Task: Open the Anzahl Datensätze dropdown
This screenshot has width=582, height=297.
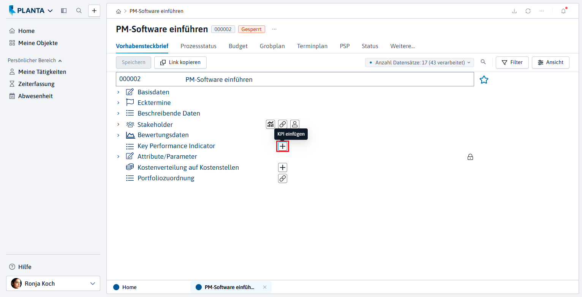Action: 419,63
